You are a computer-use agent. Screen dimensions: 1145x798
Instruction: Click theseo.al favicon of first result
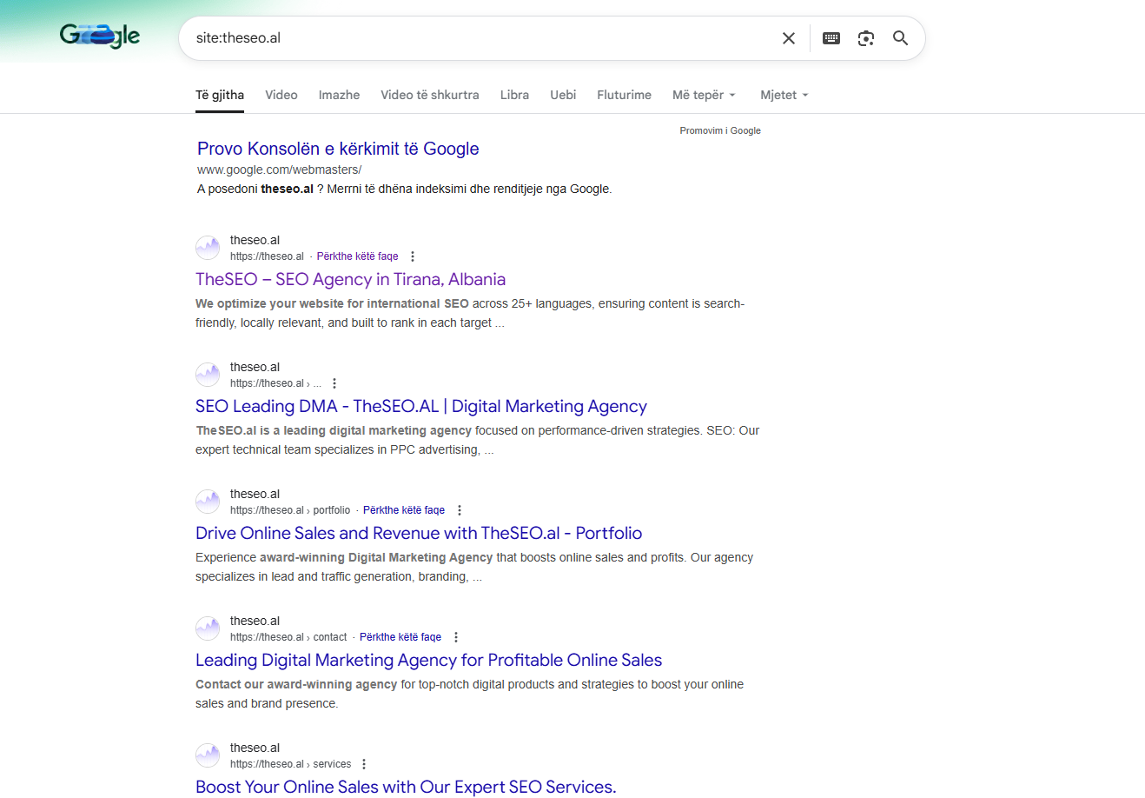point(208,248)
